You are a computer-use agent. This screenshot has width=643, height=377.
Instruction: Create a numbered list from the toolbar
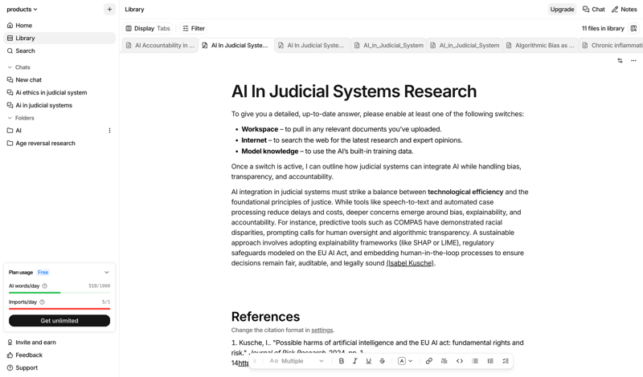pyautogui.click(x=490, y=361)
